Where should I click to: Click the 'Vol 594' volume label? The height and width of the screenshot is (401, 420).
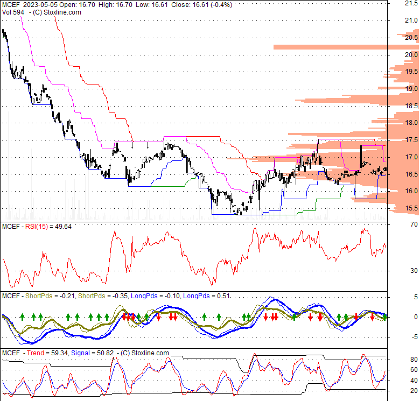click(13, 12)
